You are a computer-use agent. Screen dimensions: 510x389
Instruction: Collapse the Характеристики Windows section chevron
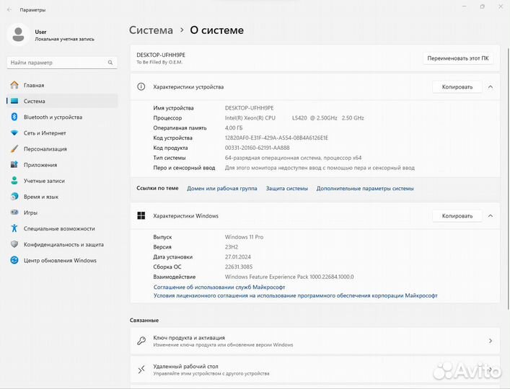(491, 215)
